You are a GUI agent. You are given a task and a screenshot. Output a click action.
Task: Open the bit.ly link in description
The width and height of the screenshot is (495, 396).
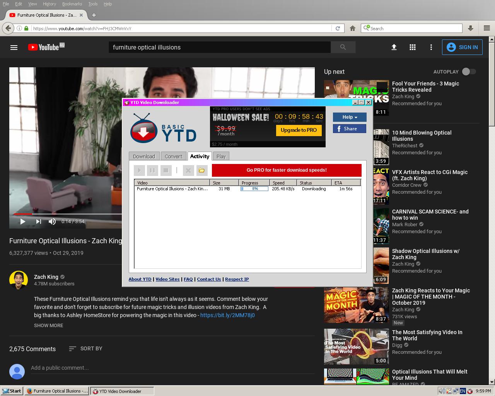[227, 315]
